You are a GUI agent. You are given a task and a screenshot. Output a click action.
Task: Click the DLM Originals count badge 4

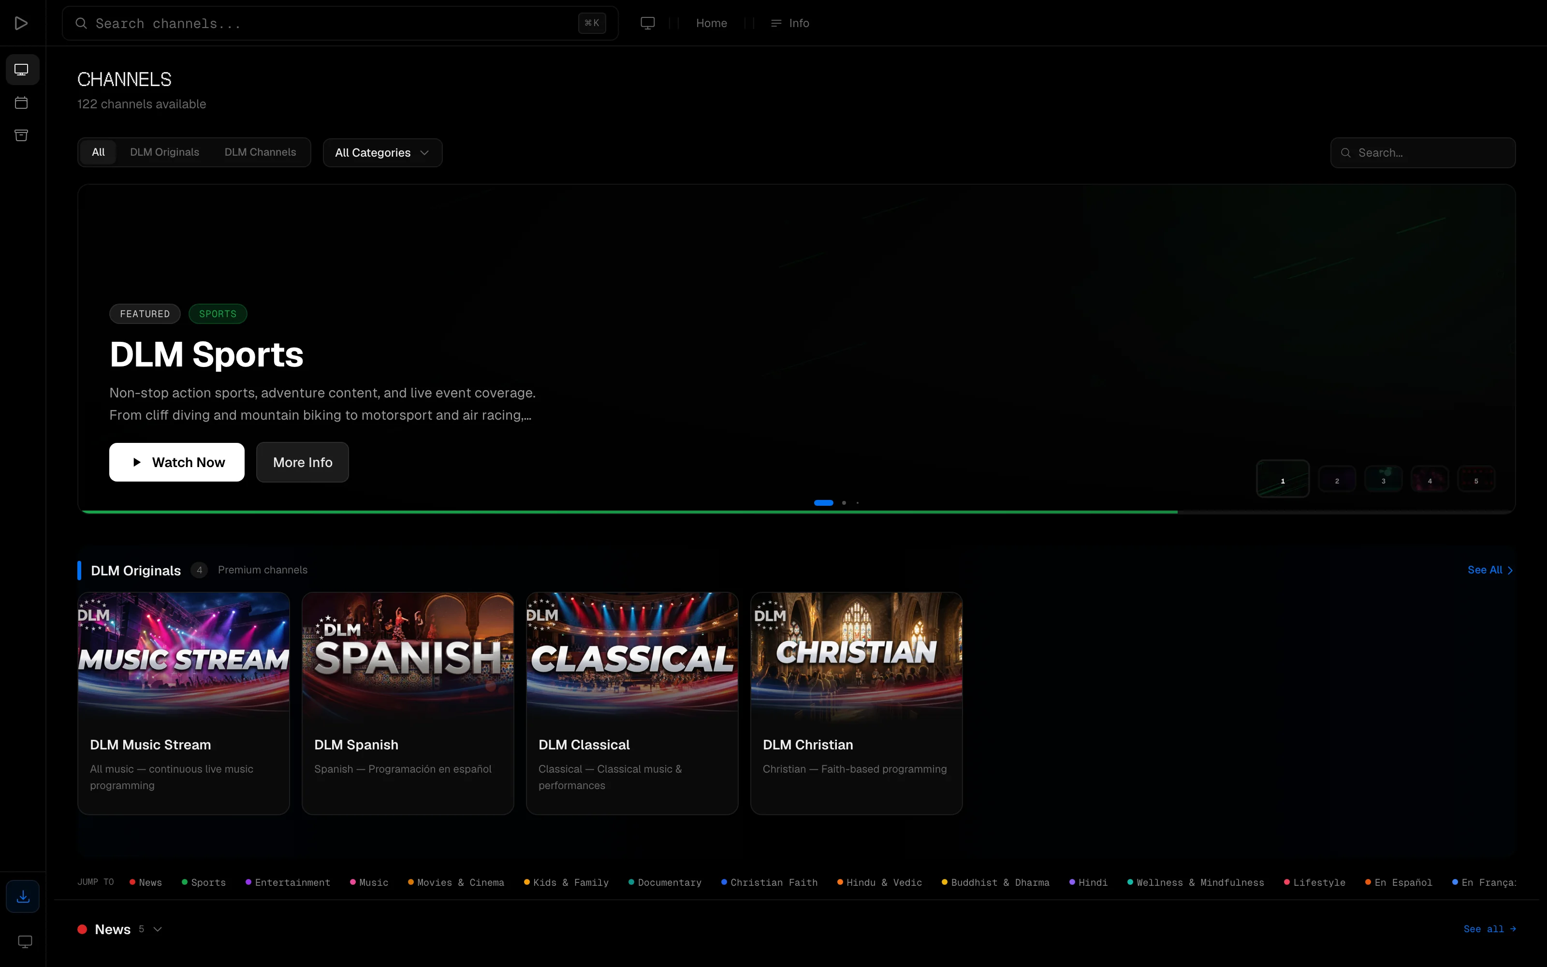coord(200,570)
